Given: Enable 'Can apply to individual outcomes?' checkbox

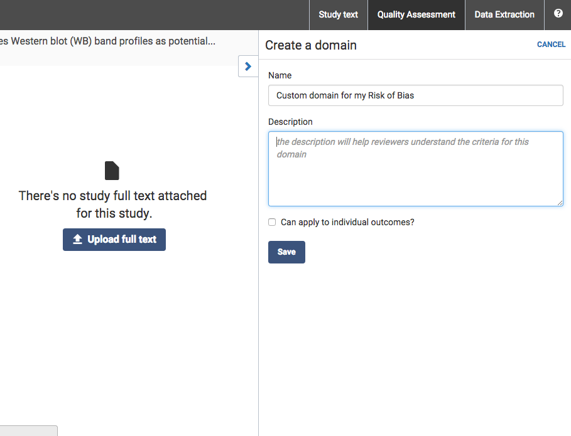Looking at the screenshot, I should [x=272, y=222].
